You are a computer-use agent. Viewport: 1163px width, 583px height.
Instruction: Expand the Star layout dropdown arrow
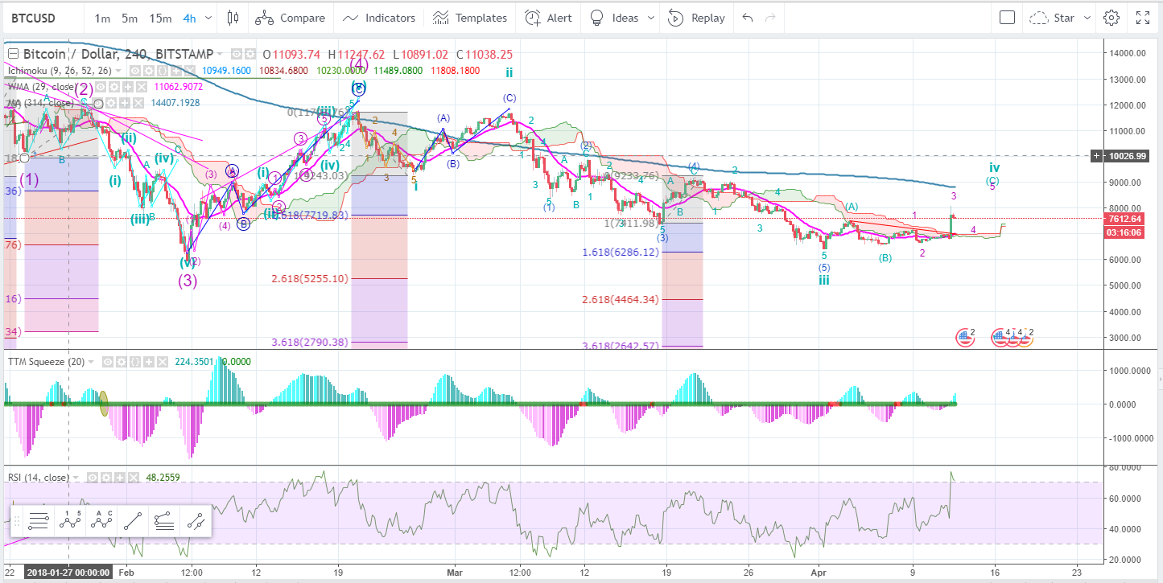[x=1087, y=18]
